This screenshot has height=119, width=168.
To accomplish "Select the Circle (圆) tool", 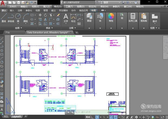I will pos(18,18).
